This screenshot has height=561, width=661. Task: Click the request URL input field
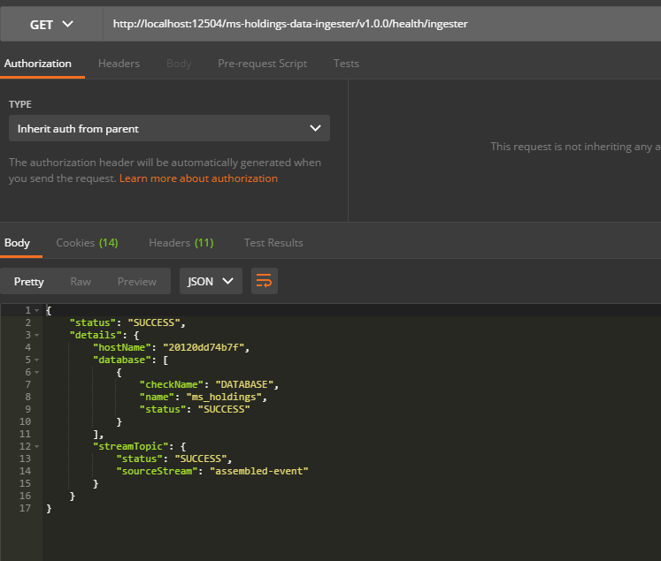pos(380,24)
